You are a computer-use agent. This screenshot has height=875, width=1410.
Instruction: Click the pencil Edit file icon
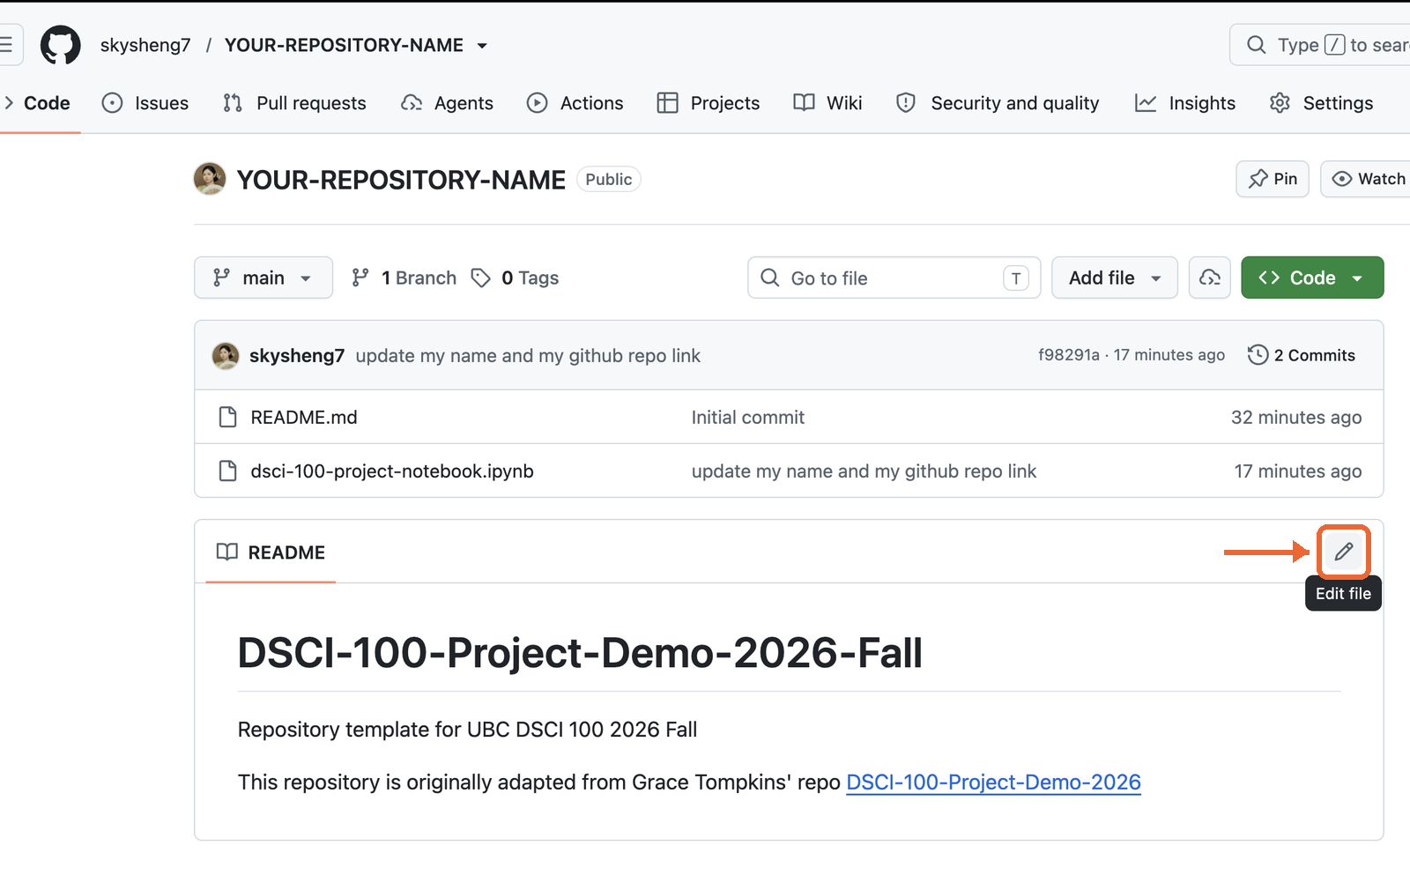[x=1343, y=552]
